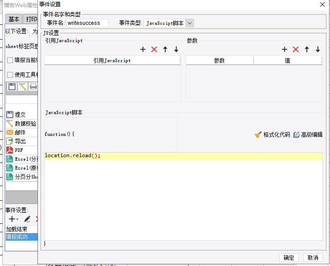The width and height of the screenshot is (330, 266).
Task: Edit event with pencil icon
Action: tap(27, 219)
